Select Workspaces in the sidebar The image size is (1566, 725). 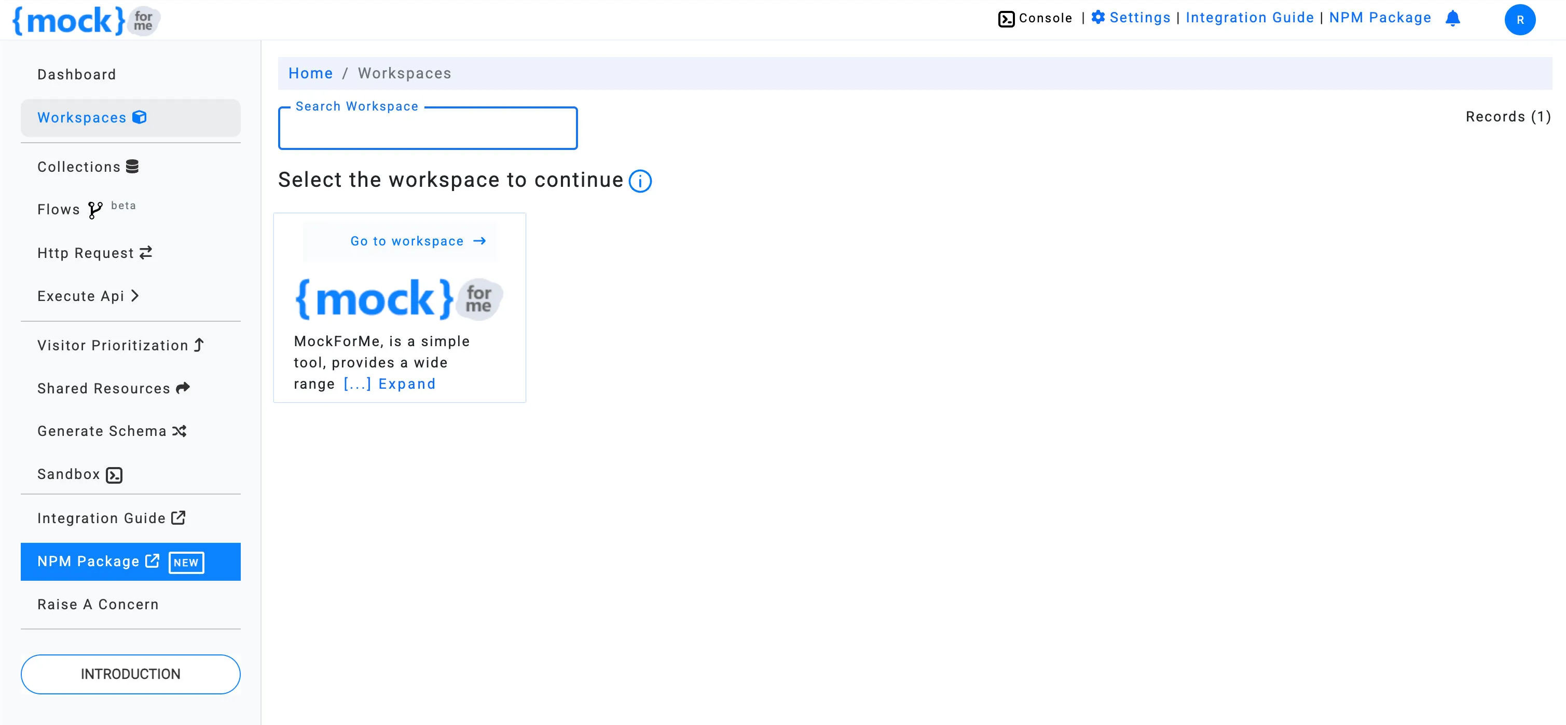[131, 117]
